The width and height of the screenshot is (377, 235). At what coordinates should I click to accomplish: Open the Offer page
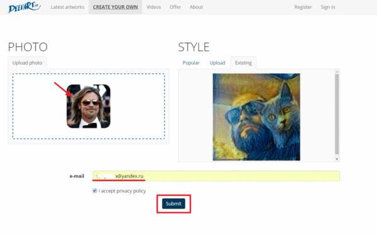click(x=175, y=7)
